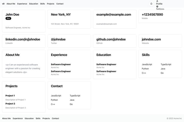Viewport: 184px width, 122px height.
Task: Click the Profile menu label
Action: [x=159, y=4]
